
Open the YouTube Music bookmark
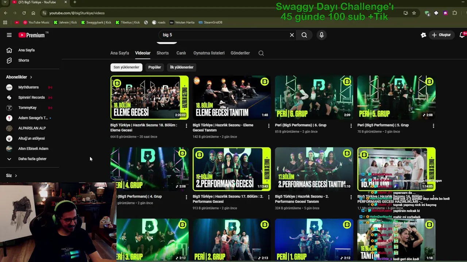pos(36,22)
